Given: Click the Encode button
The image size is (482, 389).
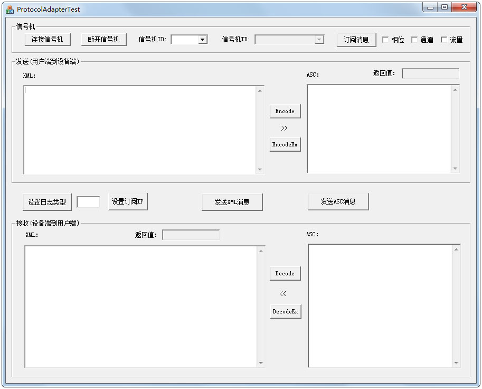Looking at the screenshot, I should [285, 111].
